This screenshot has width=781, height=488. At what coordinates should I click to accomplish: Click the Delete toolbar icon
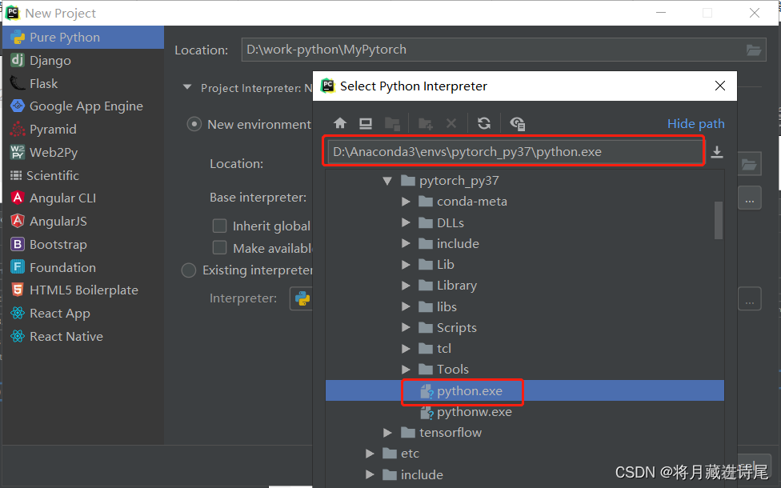click(451, 123)
